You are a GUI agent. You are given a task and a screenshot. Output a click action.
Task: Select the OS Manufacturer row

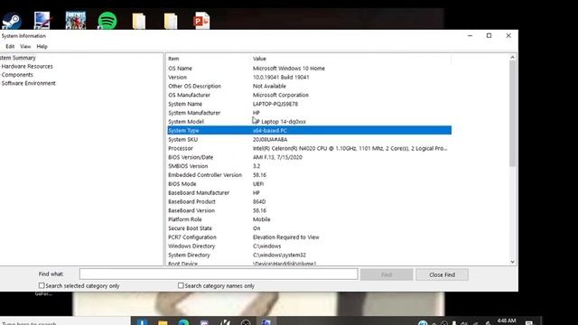tap(309, 95)
